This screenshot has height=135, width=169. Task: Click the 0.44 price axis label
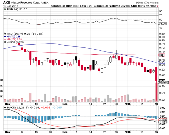pyautogui.click(x=162, y=44)
